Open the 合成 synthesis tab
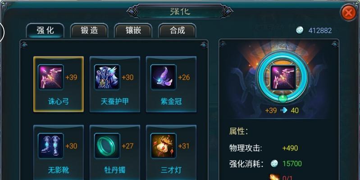The image size is (360, 180). (177, 31)
